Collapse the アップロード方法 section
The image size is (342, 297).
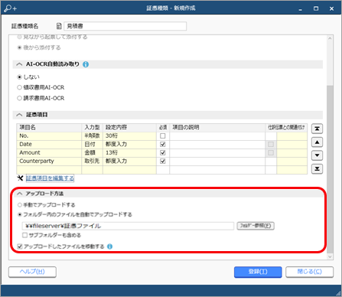19,194
